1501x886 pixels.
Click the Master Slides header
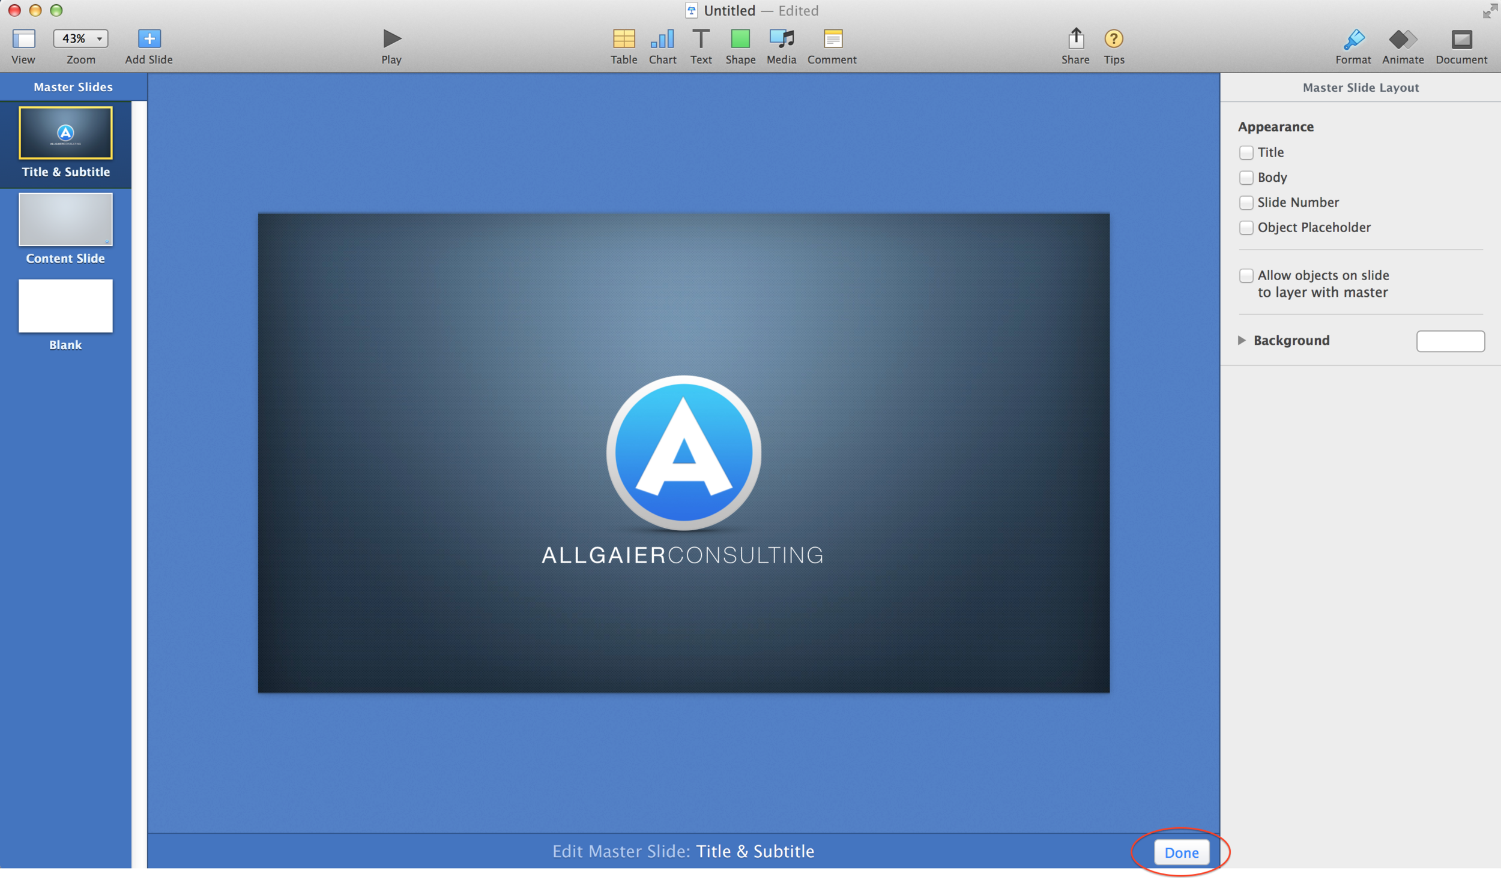[73, 87]
